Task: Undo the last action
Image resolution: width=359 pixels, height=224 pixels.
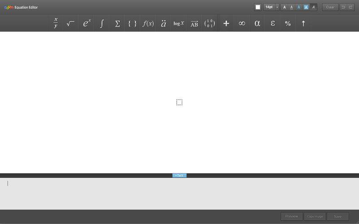Action: (343, 7)
